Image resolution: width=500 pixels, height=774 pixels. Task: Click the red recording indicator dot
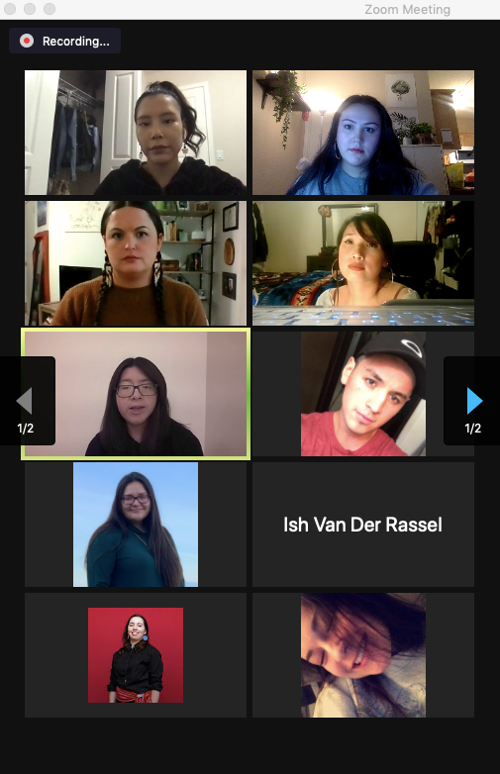[27, 41]
